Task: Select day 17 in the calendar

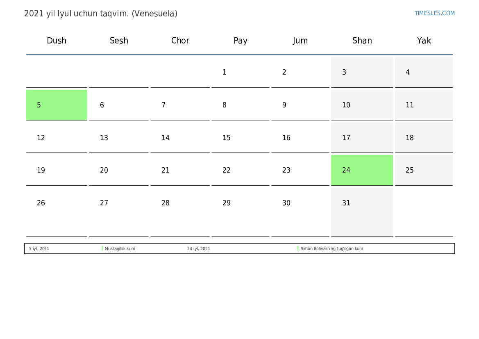Action: pos(362,138)
